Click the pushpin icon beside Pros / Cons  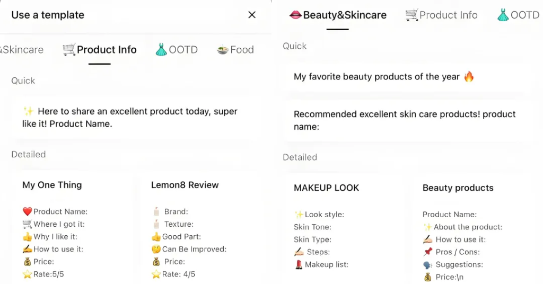(428, 252)
